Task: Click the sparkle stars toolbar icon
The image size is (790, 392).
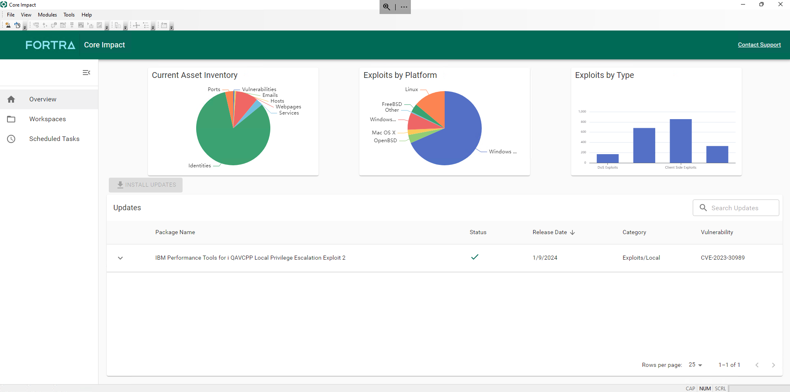Action: pos(45,25)
